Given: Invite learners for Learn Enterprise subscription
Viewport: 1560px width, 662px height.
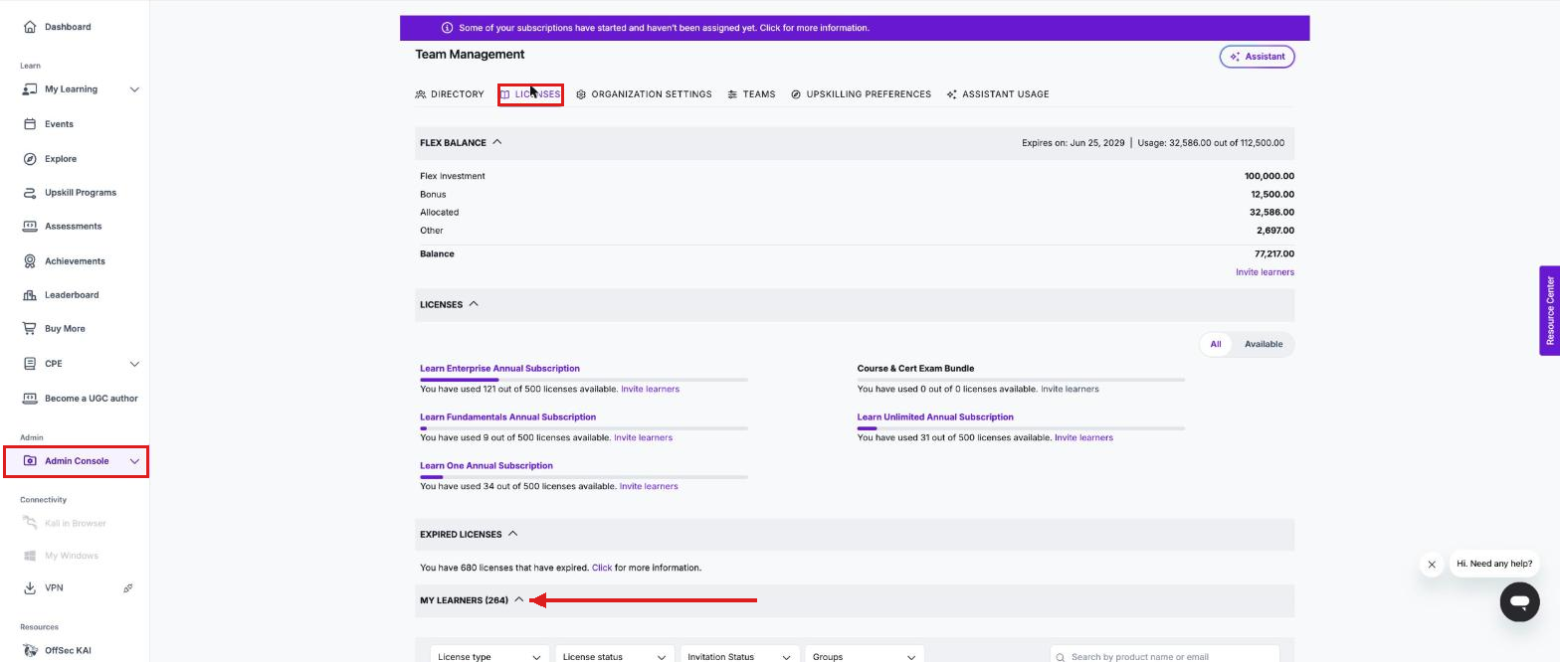Looking at the screenshot, I should (650, 390).
